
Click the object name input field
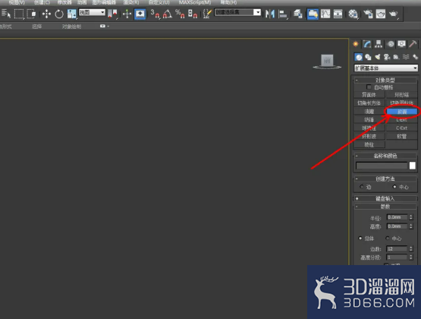pos(382,166)
